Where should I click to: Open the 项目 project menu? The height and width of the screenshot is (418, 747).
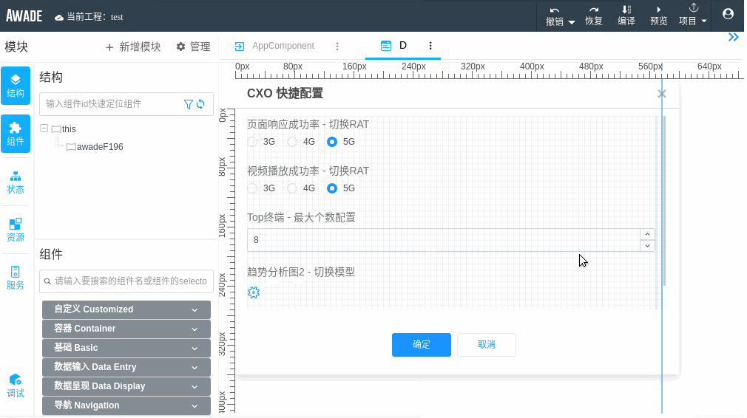pyautogui.click(x=693, y=15)
